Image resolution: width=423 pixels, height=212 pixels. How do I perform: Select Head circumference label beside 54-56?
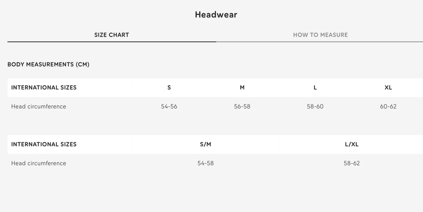point(39,107)
